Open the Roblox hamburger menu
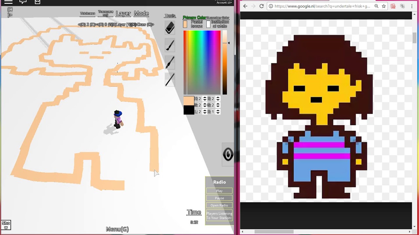This screenshot has width=419, height=235. [8, 2]
